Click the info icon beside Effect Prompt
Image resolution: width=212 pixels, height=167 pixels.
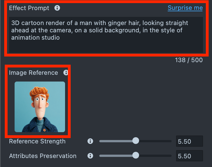[57, 8]
